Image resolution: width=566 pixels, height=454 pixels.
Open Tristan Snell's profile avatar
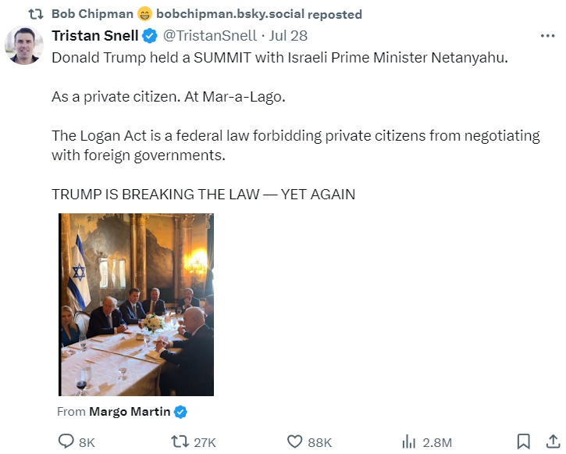[x=23, y=45]
